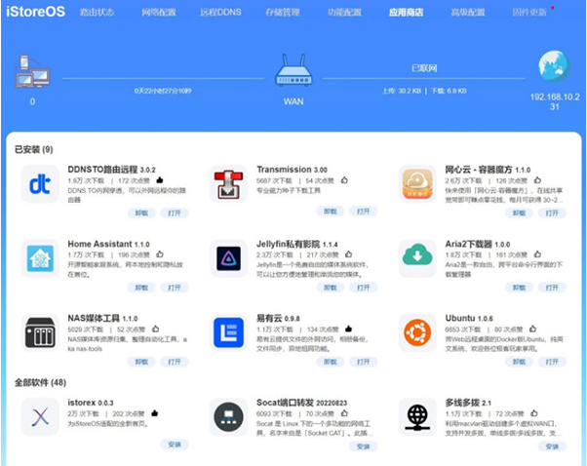Open the 远程DDNS menu

(x=220, y=13)
